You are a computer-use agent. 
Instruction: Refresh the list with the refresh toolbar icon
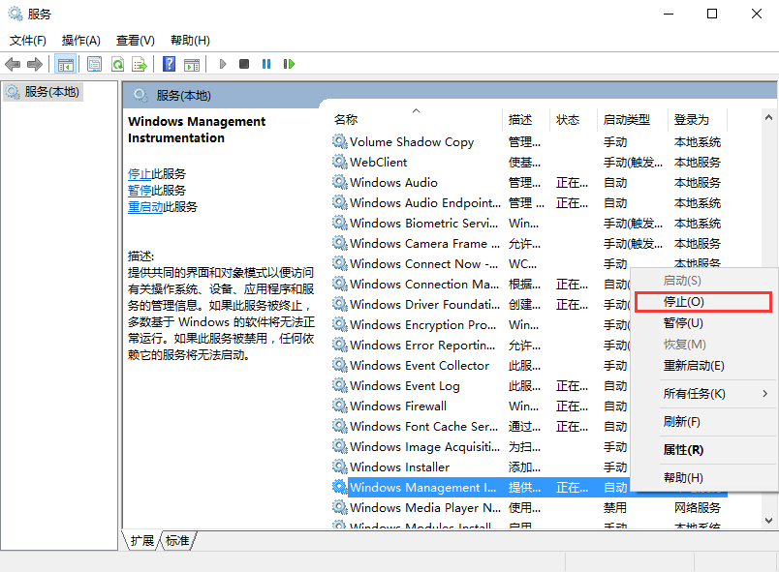[117, 64]
